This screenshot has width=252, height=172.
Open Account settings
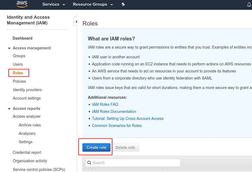pos(27,98)
